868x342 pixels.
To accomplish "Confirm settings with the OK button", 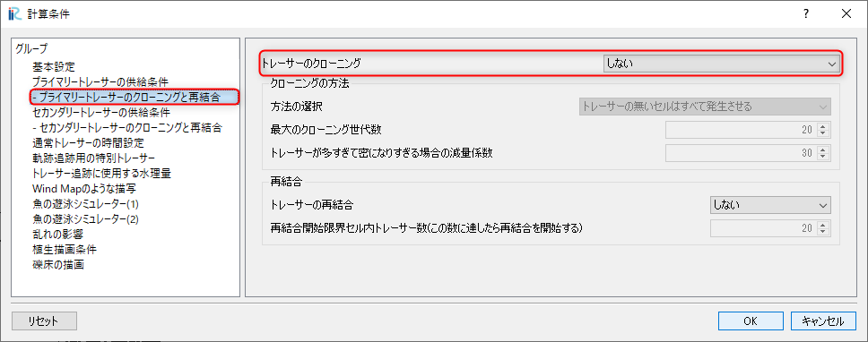I will [x=751, y=321].
